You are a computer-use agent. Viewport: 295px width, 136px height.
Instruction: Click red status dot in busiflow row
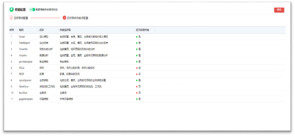tap(137, 93)
